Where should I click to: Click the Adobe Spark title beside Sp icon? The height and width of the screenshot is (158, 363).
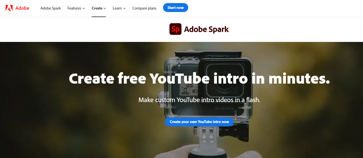(x=206, y=29)
